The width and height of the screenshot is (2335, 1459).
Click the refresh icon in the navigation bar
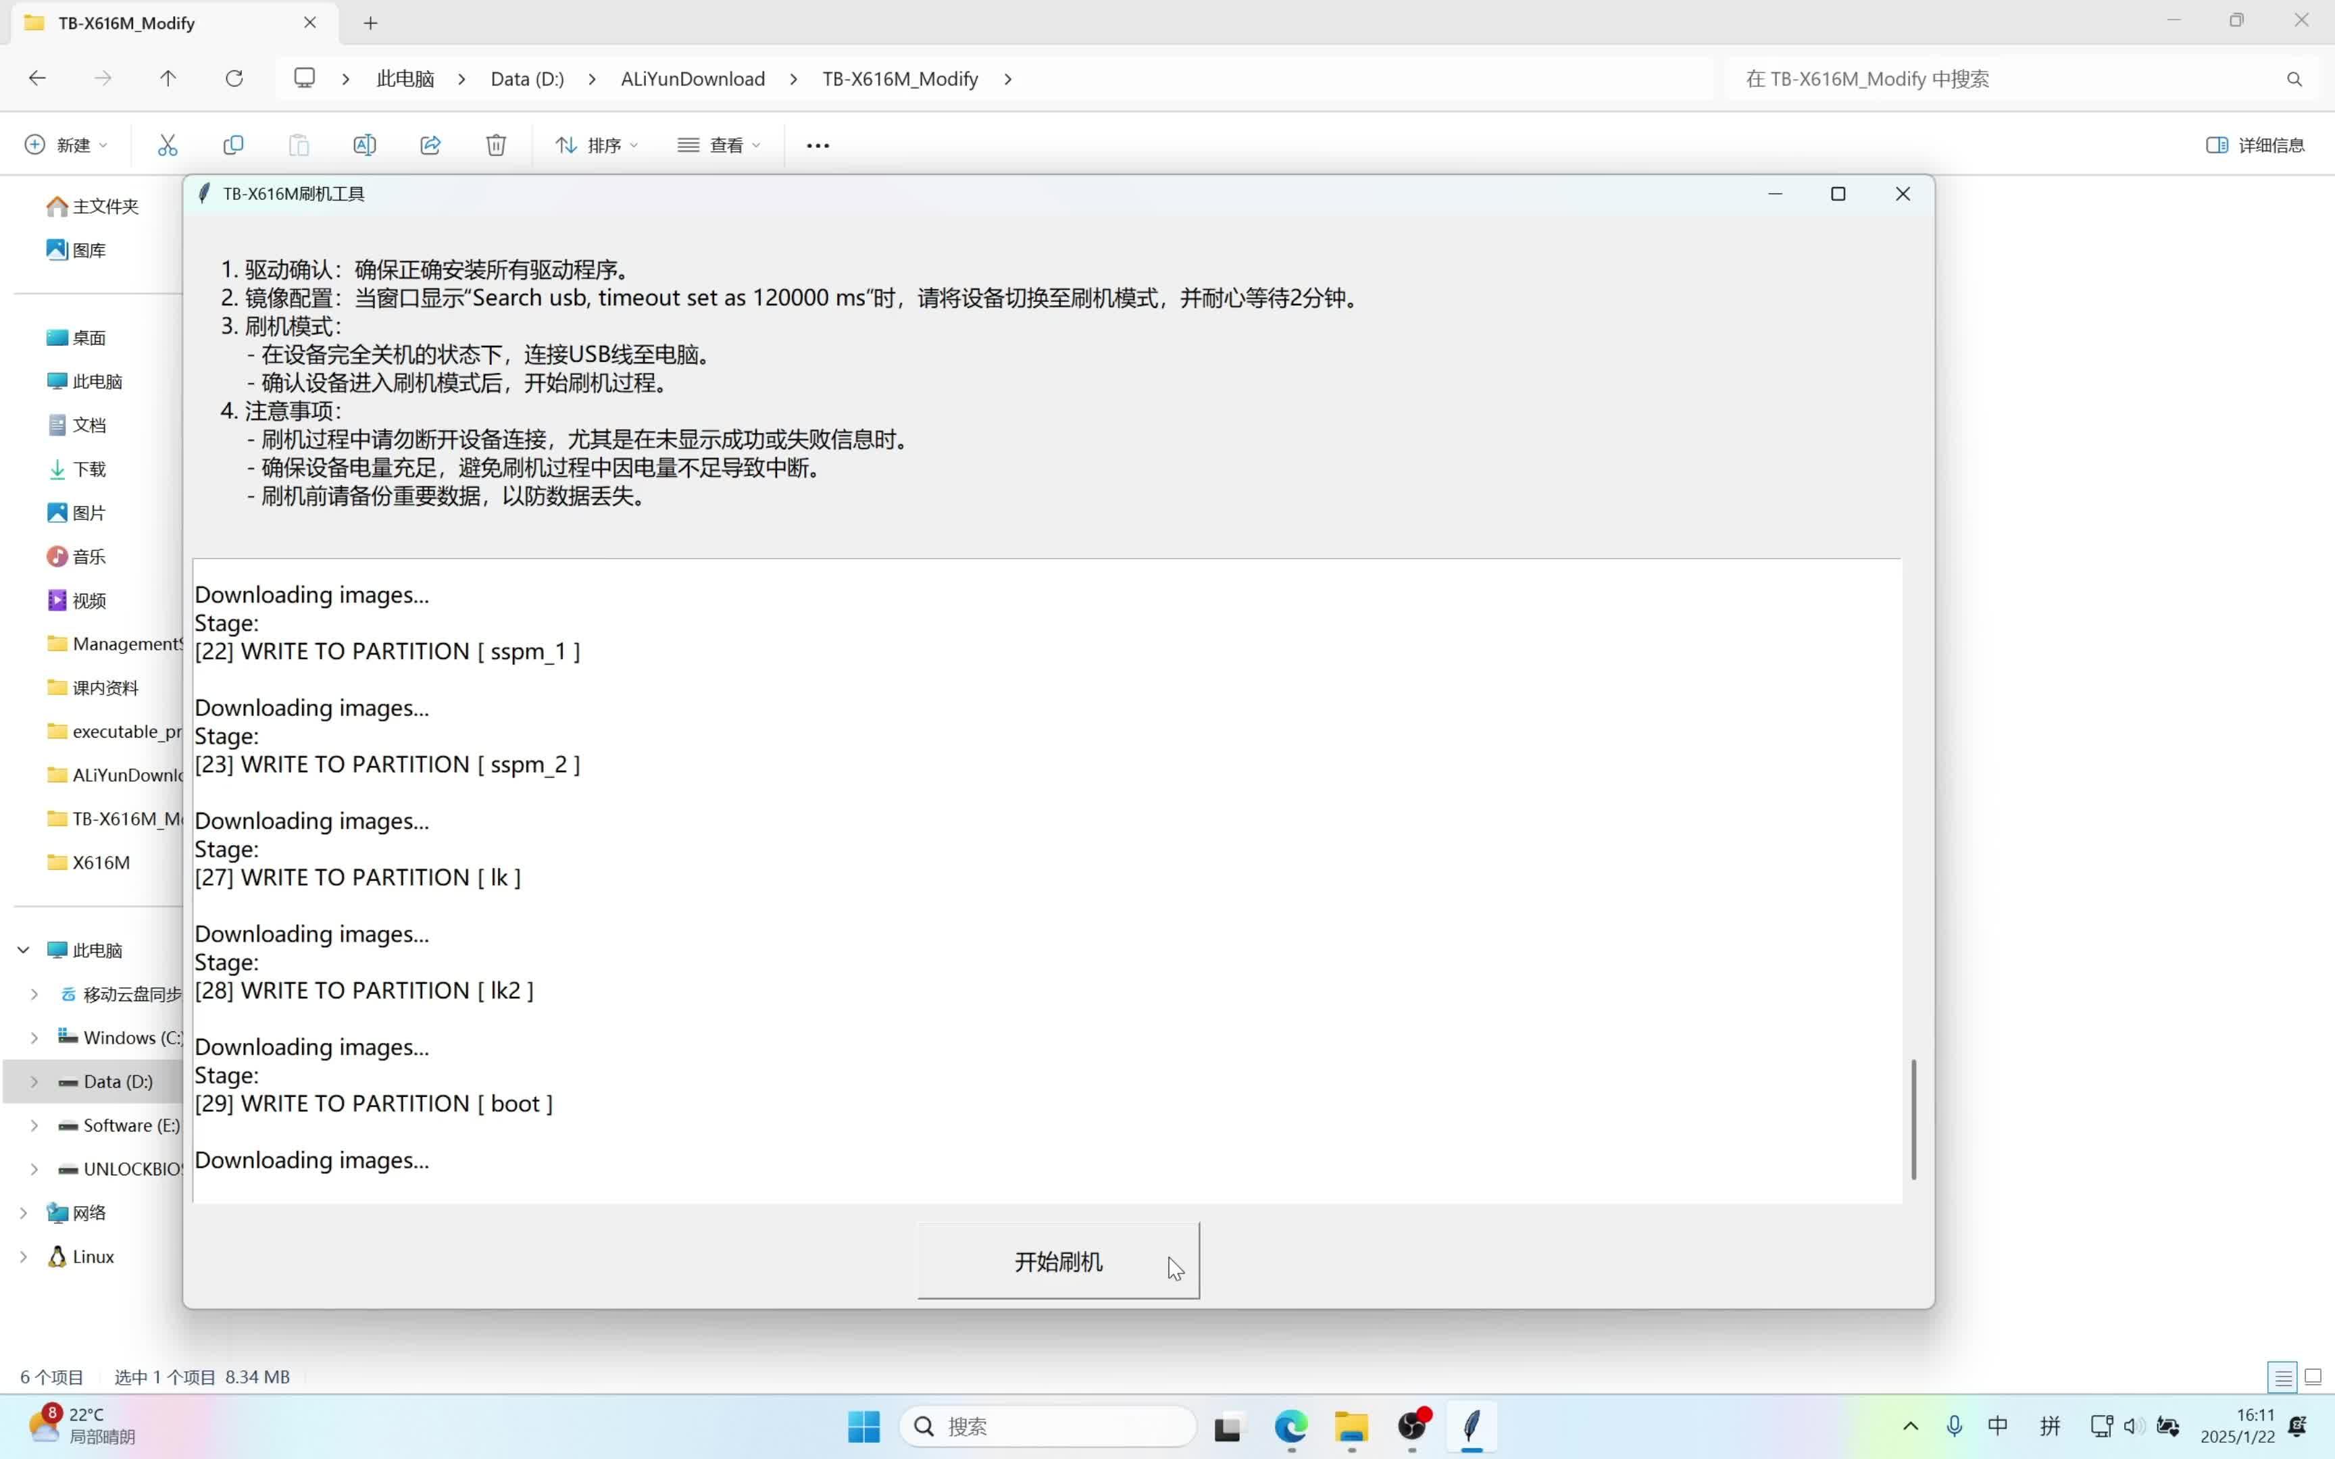(234, 78)
